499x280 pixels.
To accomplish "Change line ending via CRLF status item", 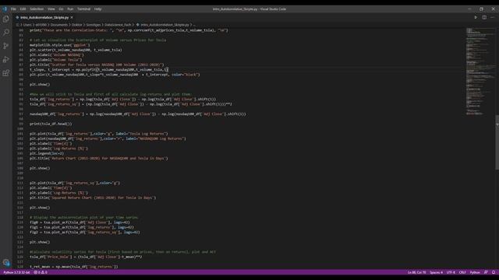I will [462, 272].
